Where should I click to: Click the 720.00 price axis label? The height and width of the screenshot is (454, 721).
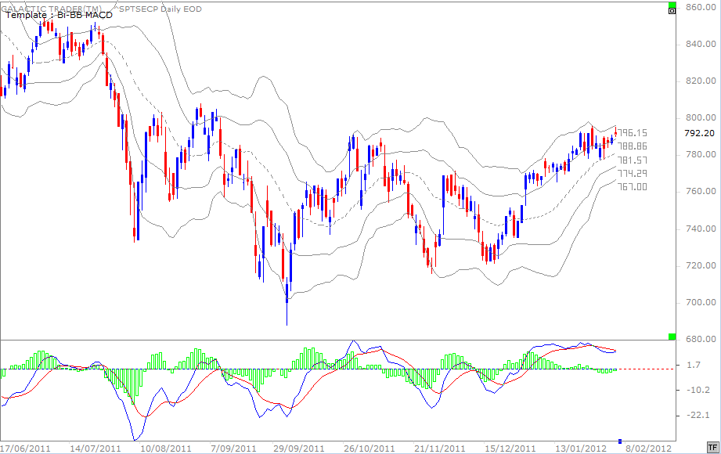(701, 265)
